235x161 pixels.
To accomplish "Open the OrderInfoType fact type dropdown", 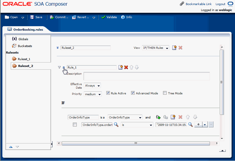I will pos(125,117).
